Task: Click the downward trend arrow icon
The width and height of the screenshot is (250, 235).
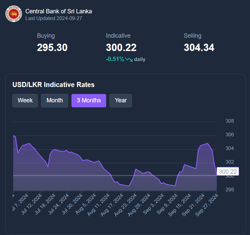Action: tap(129, 59)
